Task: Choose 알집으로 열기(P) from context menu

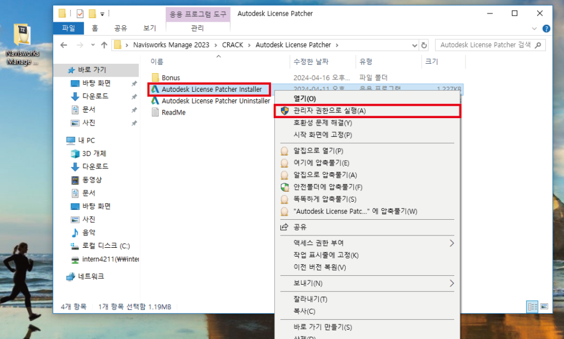Action: pyautogui.click(x=367, y=151)
